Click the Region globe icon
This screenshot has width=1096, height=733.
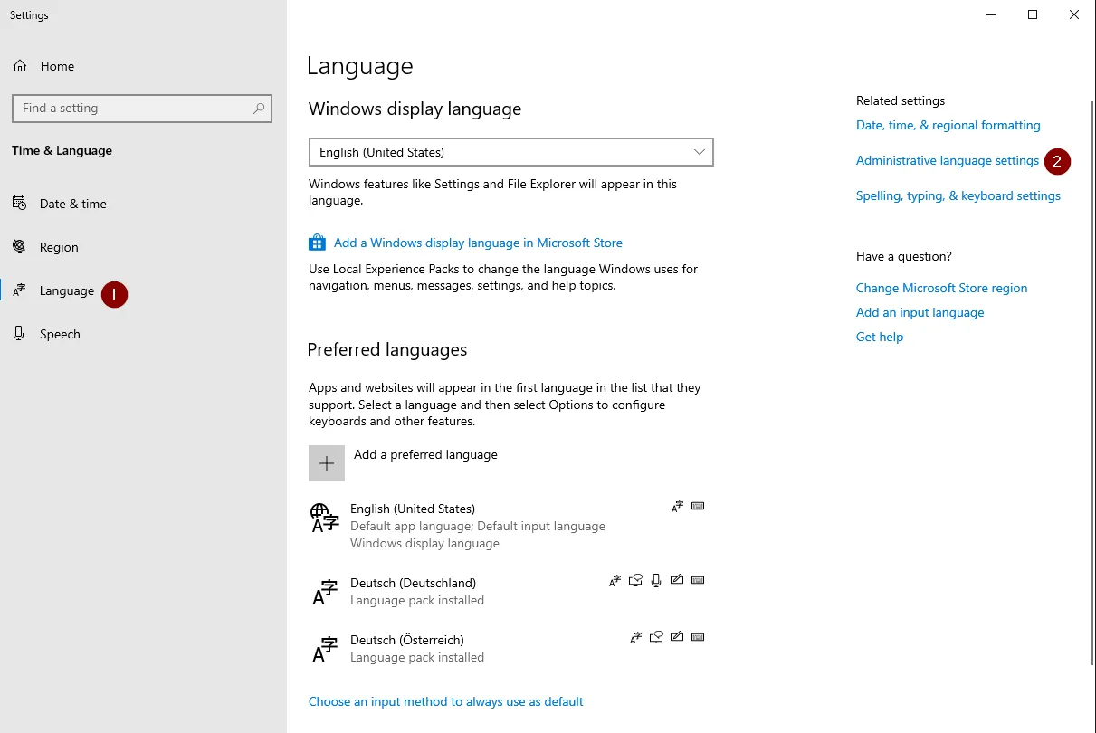19,247
